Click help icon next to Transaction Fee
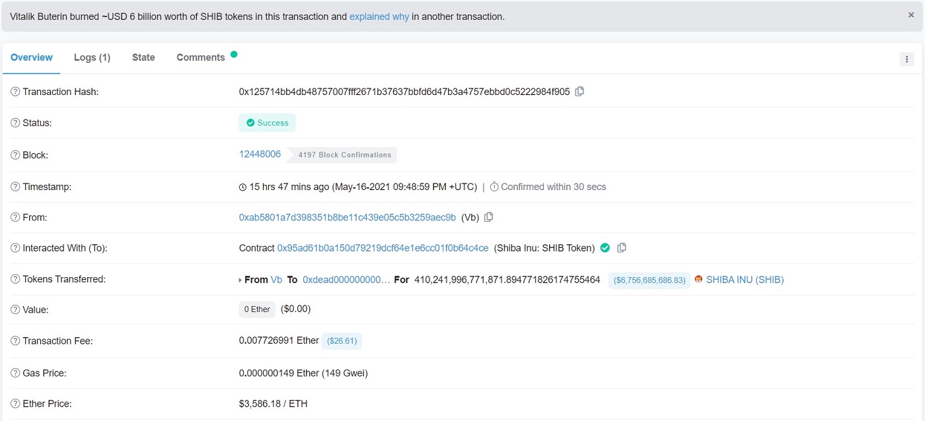Screen dimensions: 925x421 (15, 341)
